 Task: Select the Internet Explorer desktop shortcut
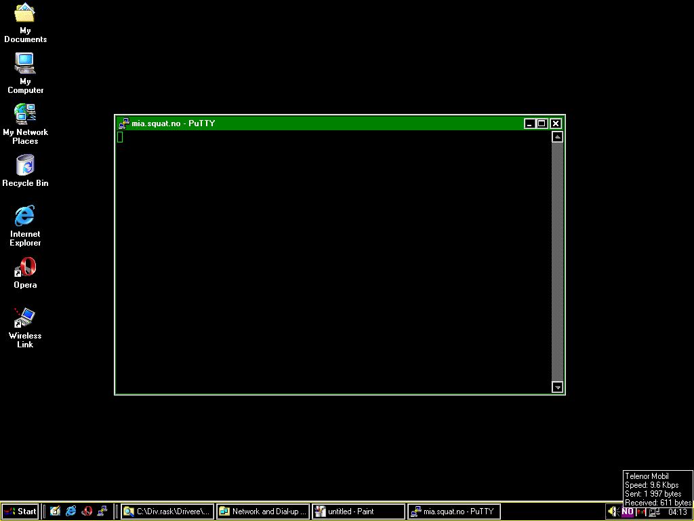25,226
